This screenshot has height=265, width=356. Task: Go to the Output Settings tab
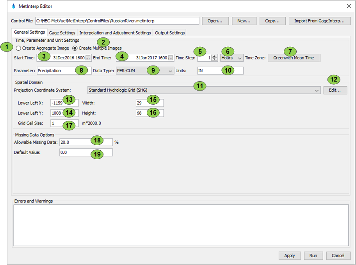pyautogui.click(x=169, y=33)
